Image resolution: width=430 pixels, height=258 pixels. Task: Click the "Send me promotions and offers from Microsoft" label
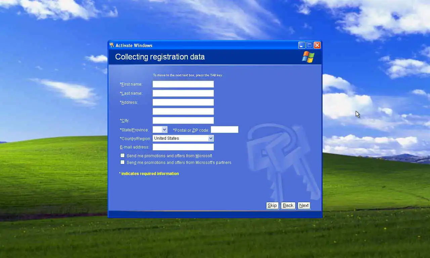point(169,156)
